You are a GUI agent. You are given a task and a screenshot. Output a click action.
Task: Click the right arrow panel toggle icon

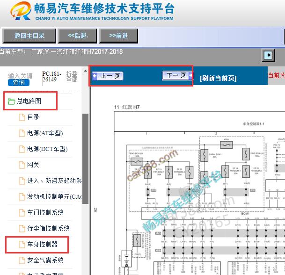pos(268,55)
